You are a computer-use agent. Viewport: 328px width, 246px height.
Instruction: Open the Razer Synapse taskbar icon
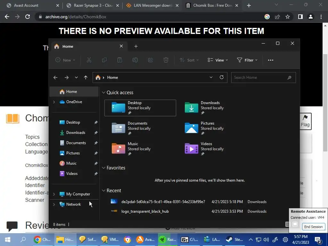tap(168, 240)
